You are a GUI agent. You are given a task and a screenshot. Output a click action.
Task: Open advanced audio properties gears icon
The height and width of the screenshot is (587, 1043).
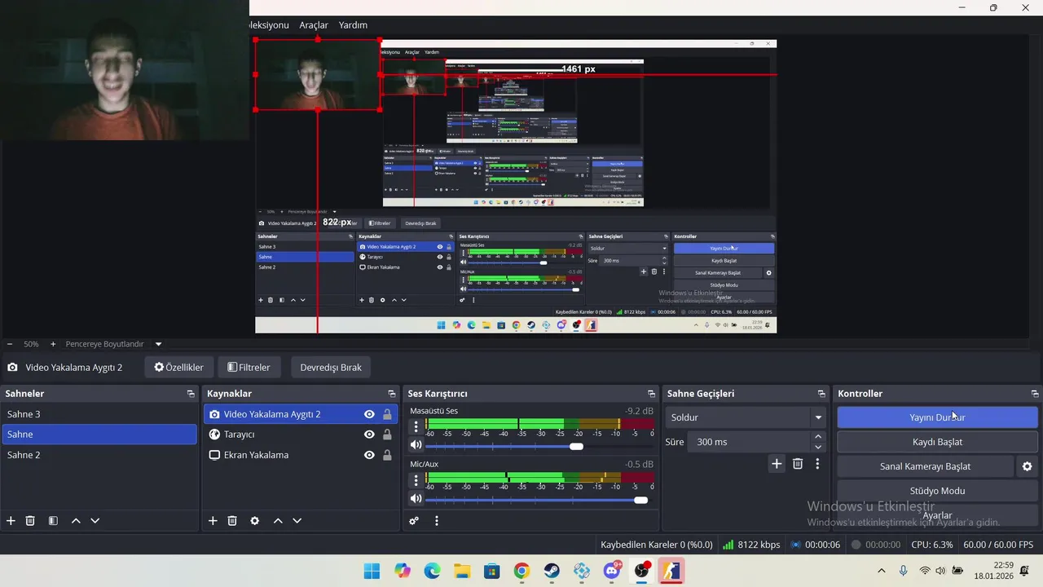(x=414, y=521)
